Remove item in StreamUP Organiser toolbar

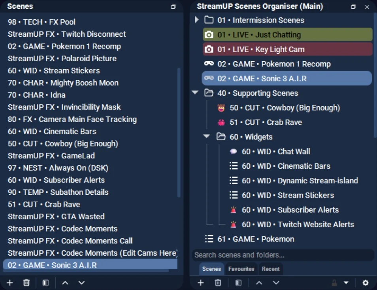[218, 283]
